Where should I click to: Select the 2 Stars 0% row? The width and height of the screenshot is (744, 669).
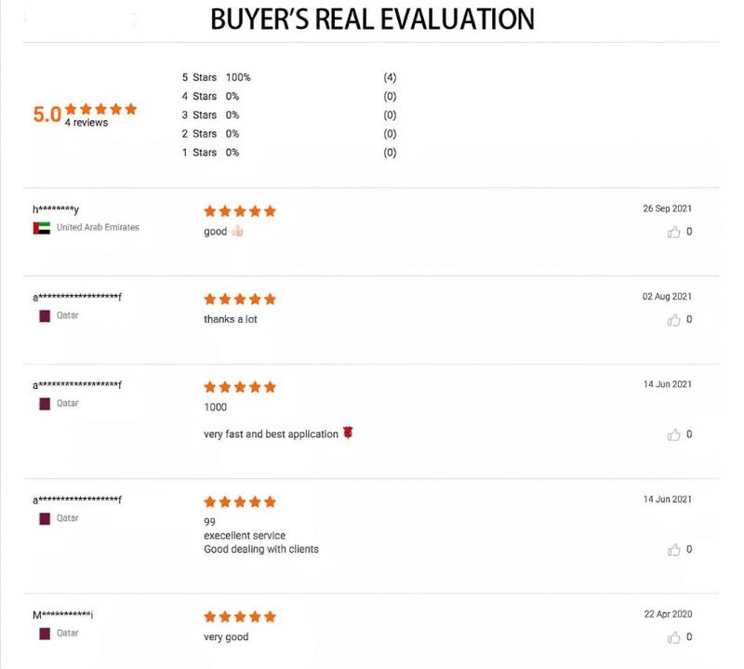(x=289, y=134)
